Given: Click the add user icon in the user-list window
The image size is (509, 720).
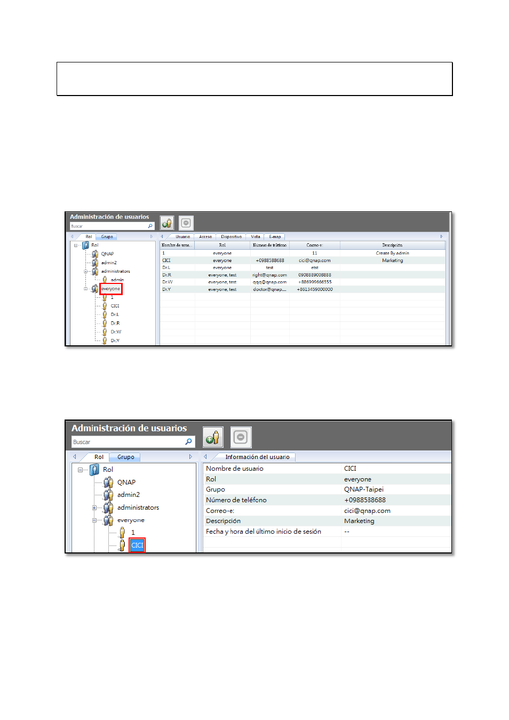Looking at the screenshot, I should [x=167, y=223].
